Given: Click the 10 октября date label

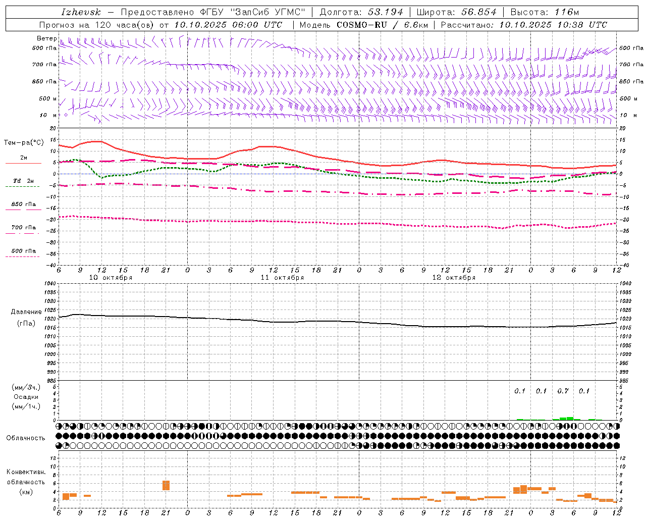Looking at the screenshot, I should click(x=111, y=278).
